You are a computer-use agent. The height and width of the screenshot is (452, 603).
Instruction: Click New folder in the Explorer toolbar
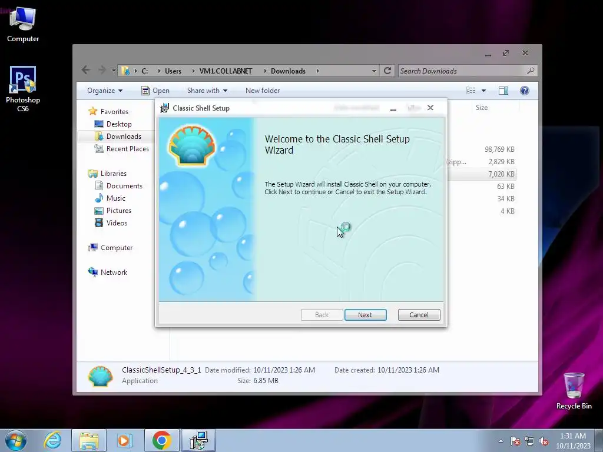coord(263,91)
